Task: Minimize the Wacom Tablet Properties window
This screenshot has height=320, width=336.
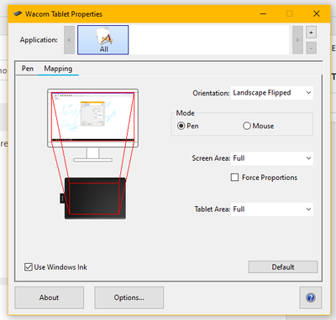Action: (263, 13)
